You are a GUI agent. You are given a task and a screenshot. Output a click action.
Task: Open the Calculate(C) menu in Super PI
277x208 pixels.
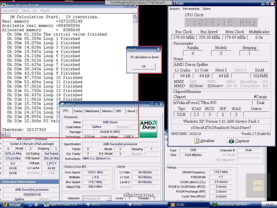pyautogui.click(x=11, y=11)
